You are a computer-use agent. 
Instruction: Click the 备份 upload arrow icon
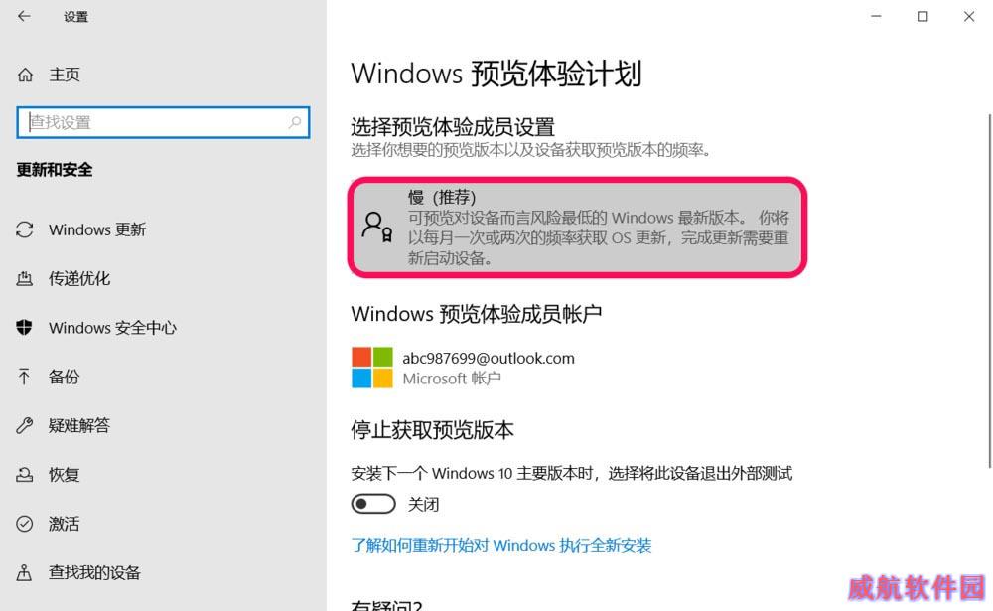click(x=24, y=377)
